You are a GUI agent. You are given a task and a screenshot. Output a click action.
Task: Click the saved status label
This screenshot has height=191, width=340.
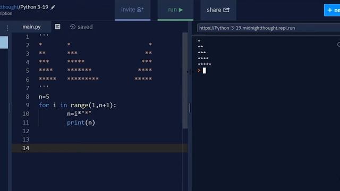85,27
